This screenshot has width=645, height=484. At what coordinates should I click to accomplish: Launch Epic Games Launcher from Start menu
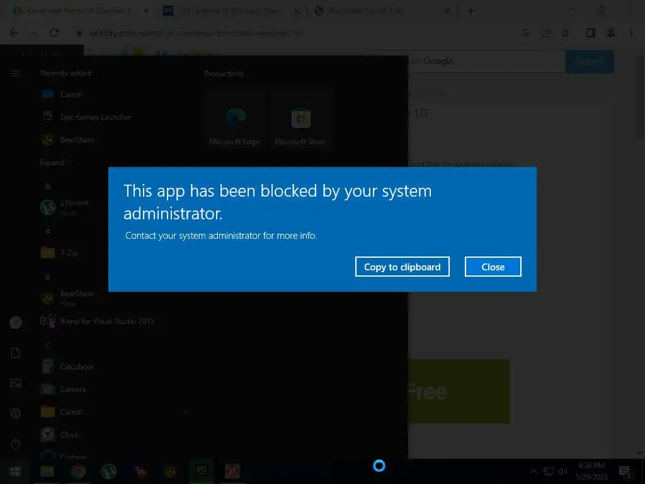click(86, 117)
